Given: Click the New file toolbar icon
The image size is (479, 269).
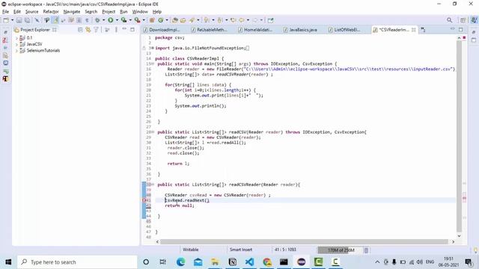Looking at the screenshot, I should pos(6,20).
